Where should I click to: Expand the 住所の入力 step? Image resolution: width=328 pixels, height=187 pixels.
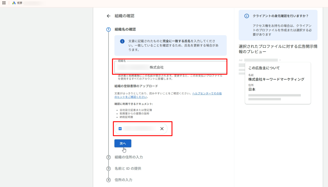[123, 180]
